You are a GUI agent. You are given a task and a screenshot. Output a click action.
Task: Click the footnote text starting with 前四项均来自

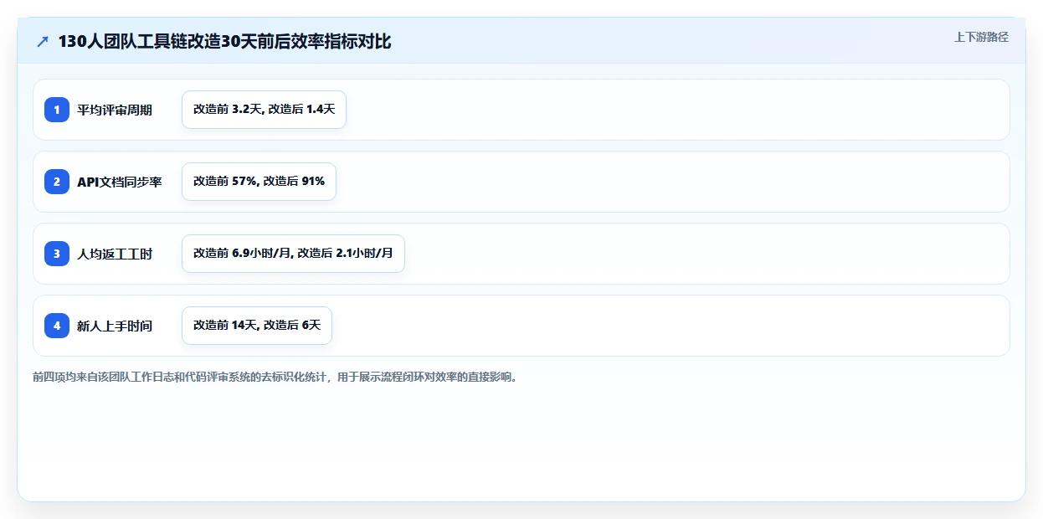pyautogui.click(x=275, y=377)
